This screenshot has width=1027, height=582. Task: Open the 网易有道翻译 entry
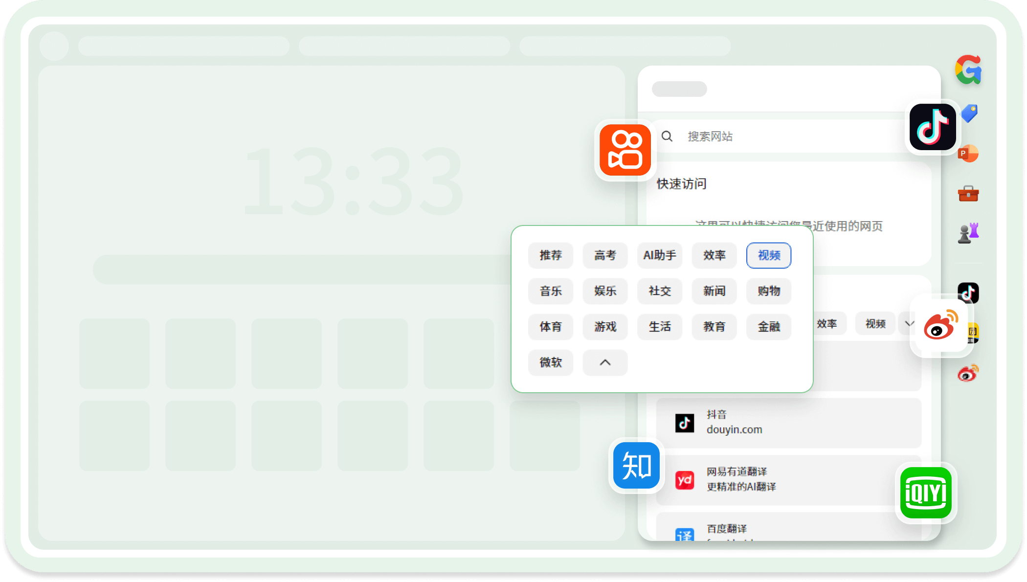point(788,480)
